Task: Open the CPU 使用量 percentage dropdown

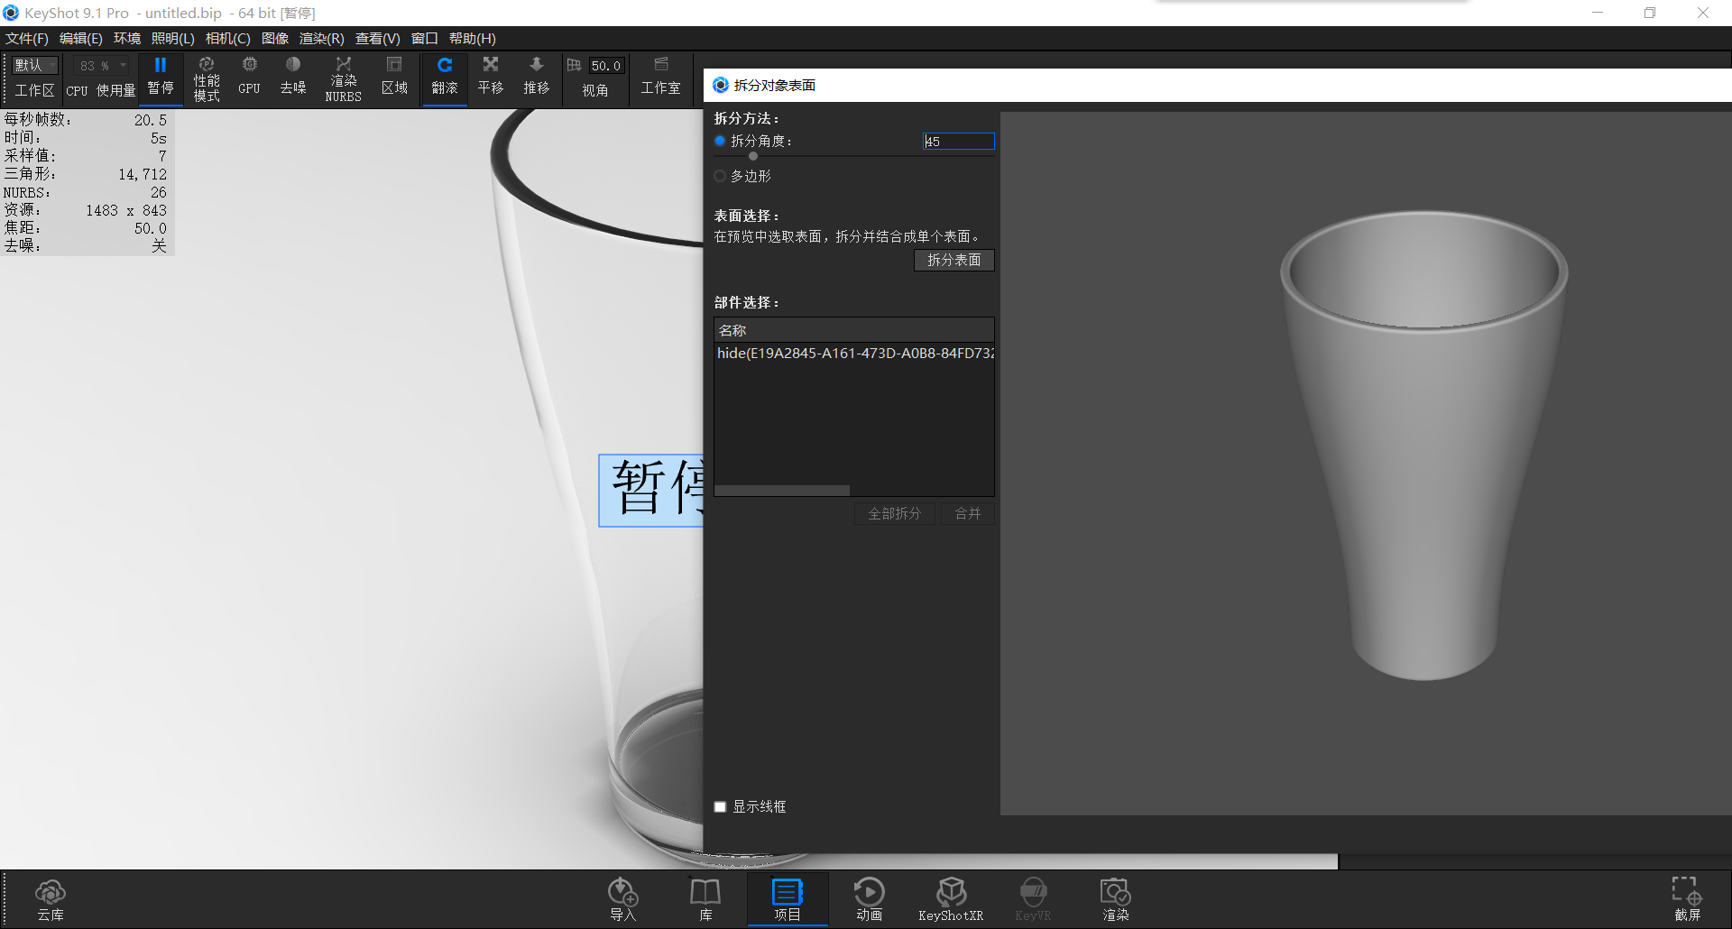Action: click(100, 64)
